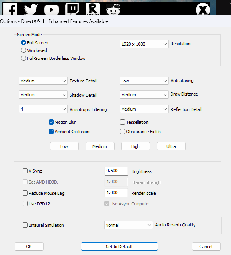Apply the Ultra quality preset
Viewport: 231px width, 255px height.
pyautogui.click(x=171, y=146)
